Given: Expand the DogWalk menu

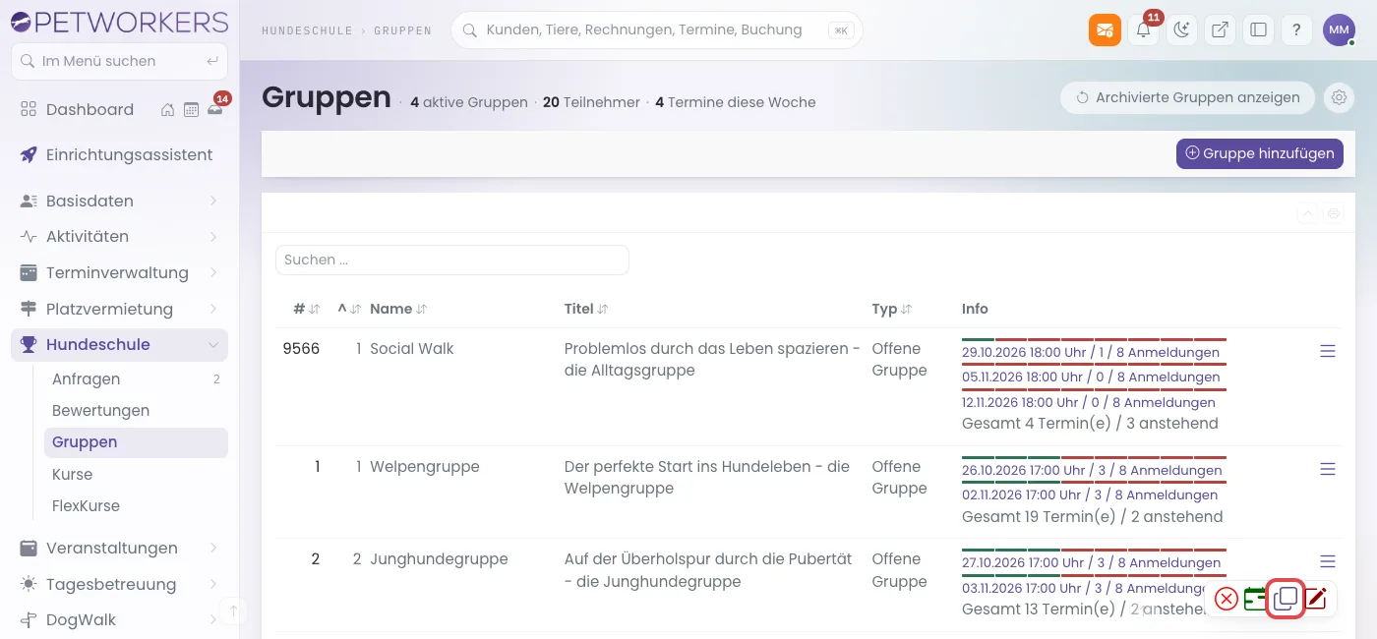Looking at the screenshot, I should [x=119, y=620].
